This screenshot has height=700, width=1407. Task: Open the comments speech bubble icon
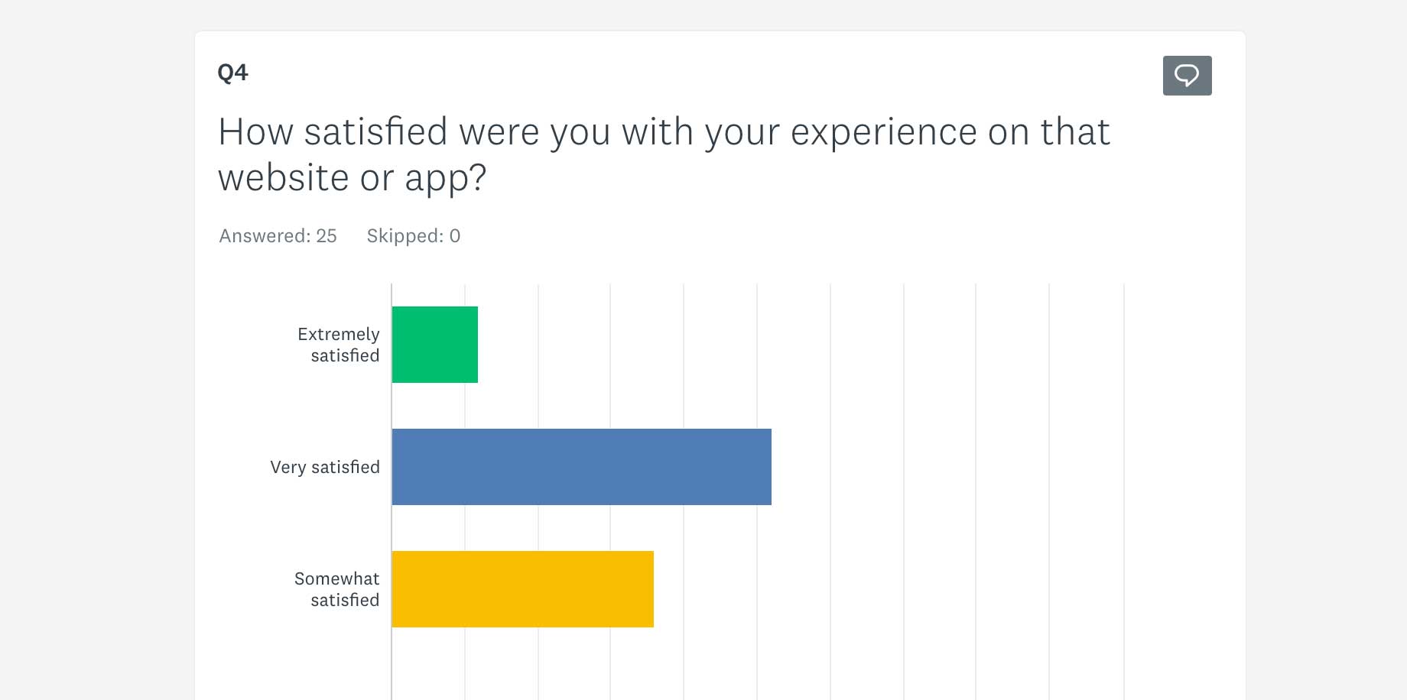[x=1187, y=76]
